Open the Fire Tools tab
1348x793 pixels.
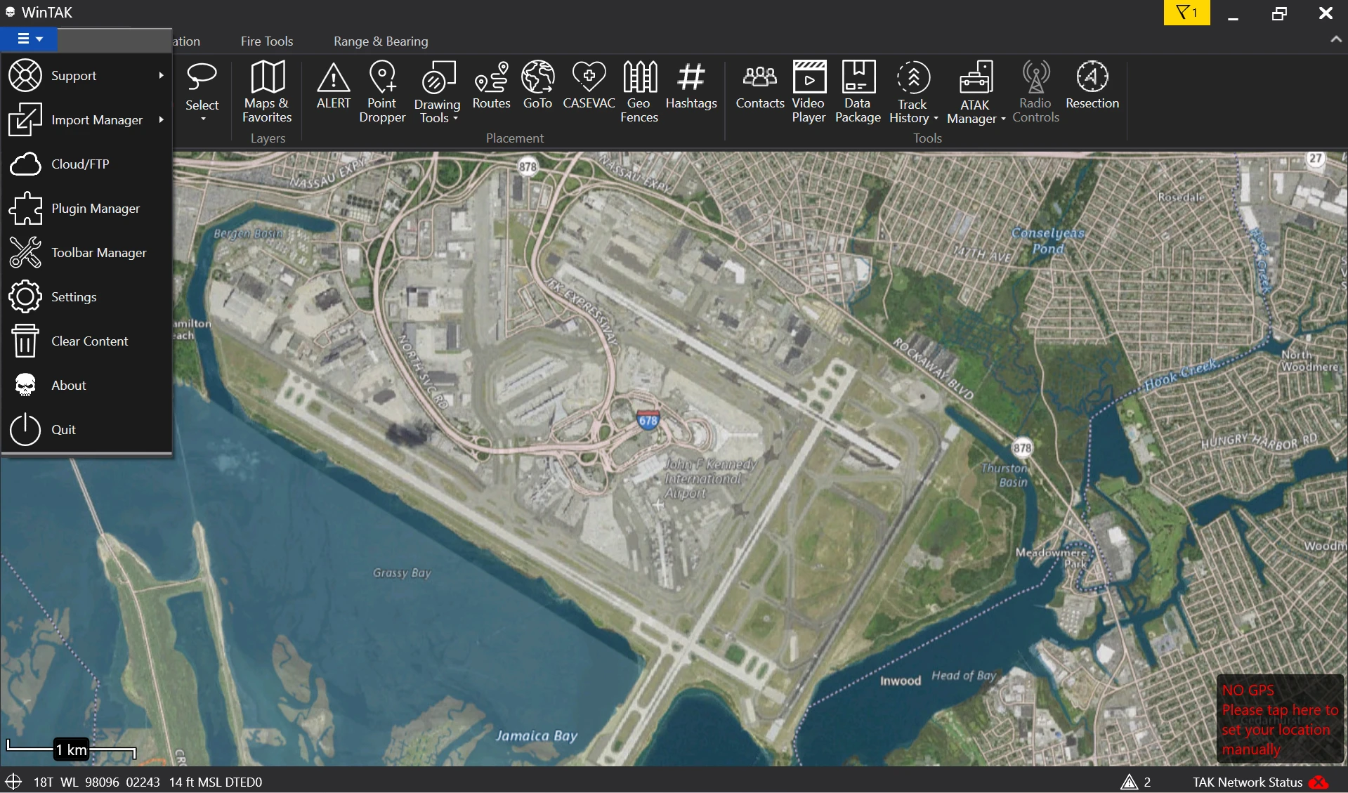click(267, 41)
